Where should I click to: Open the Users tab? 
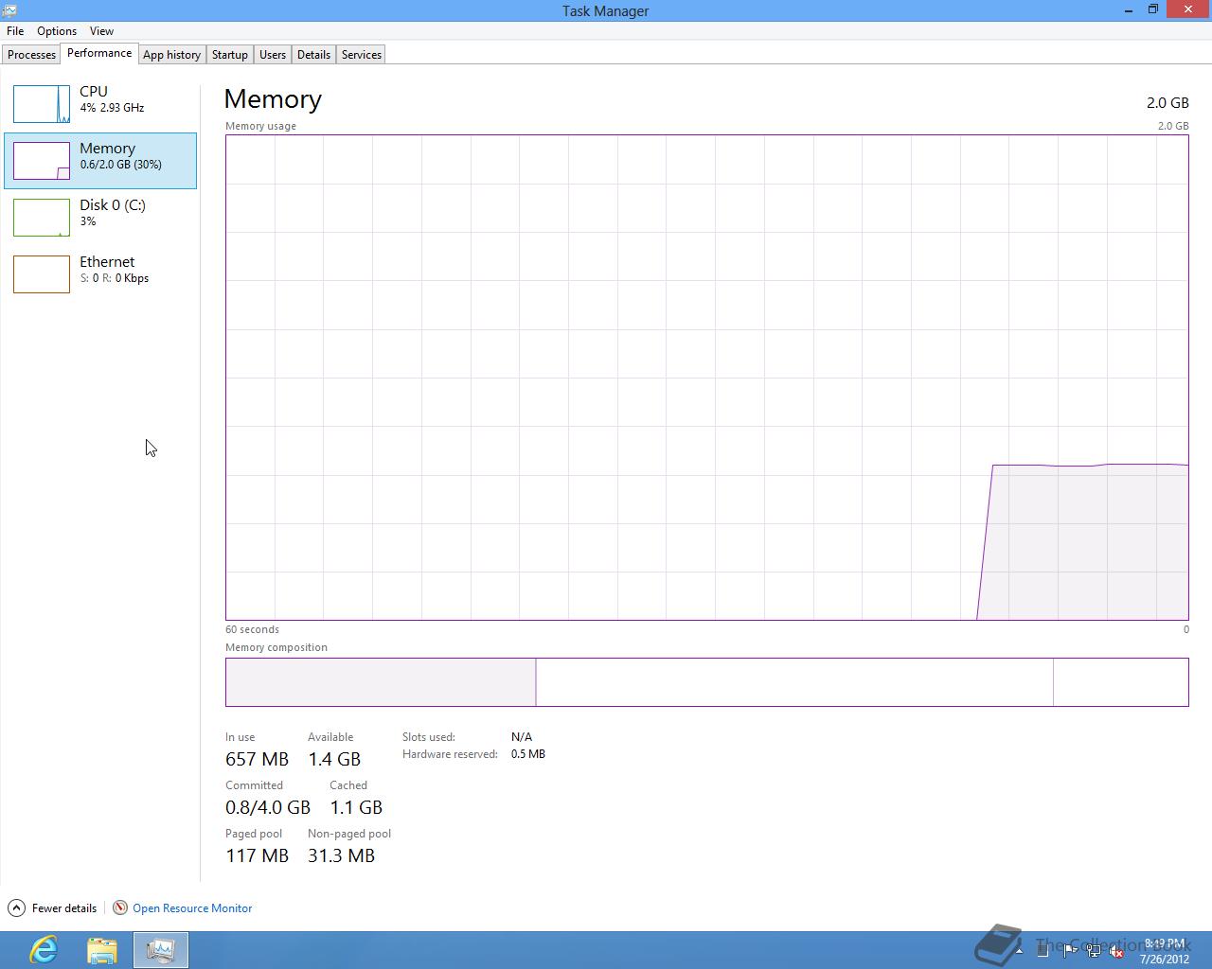click(273, 55)
